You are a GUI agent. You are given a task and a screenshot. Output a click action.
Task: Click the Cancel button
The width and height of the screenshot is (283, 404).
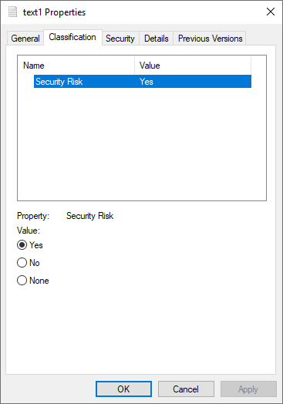pos(186,389)
